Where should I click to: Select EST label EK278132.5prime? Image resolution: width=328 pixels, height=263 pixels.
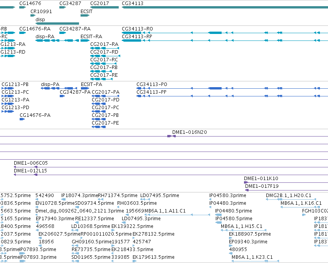pos(153,234)
